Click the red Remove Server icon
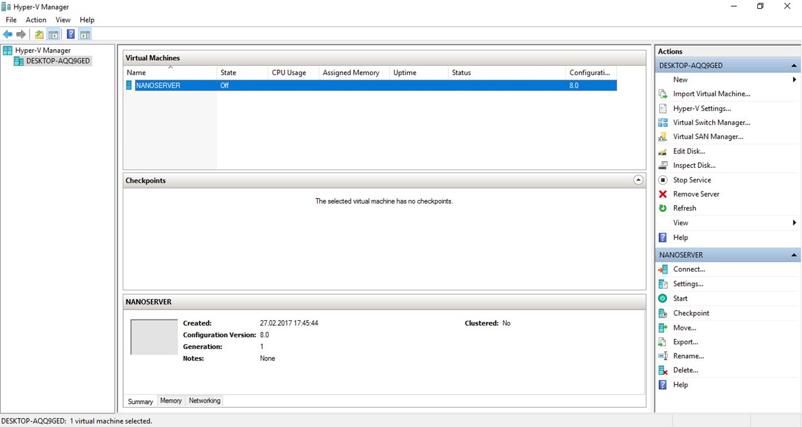This screenshot has width=802, height=427. coord(663,194)
